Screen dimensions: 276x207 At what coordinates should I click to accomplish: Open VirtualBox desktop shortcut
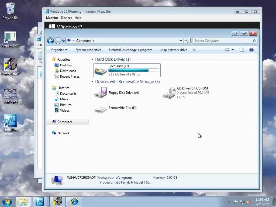click(11, 123)
